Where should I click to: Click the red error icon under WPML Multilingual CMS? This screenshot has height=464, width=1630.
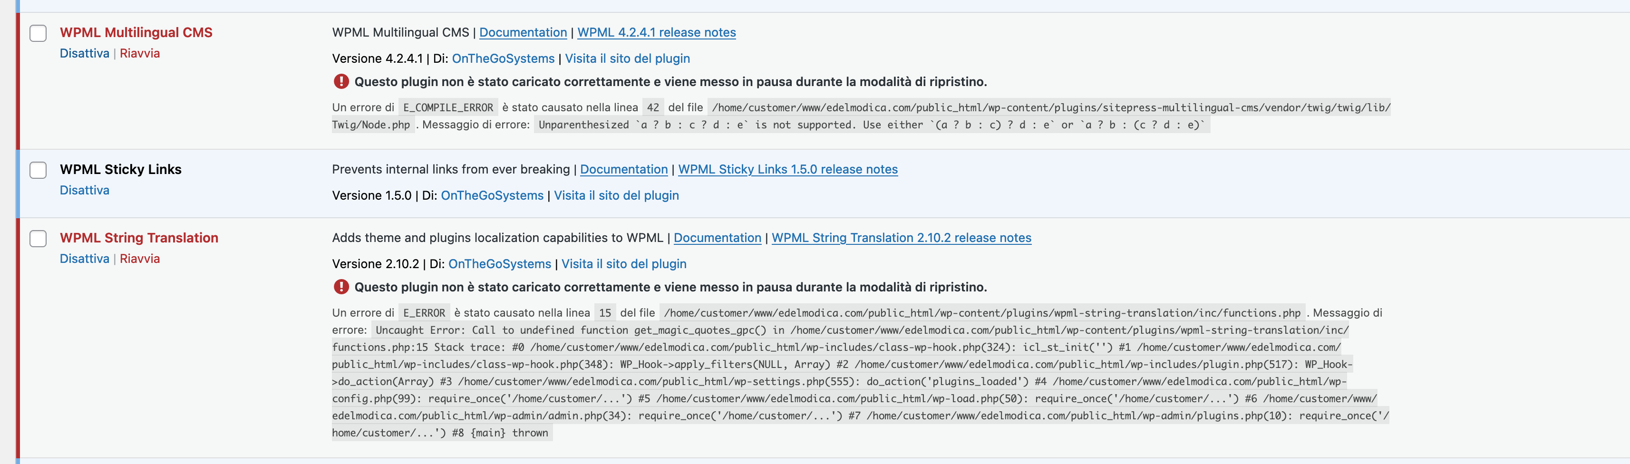pyautogui.click(x=341, y=82)
